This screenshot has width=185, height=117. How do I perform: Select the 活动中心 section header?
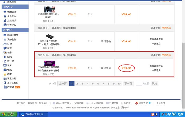15,7
